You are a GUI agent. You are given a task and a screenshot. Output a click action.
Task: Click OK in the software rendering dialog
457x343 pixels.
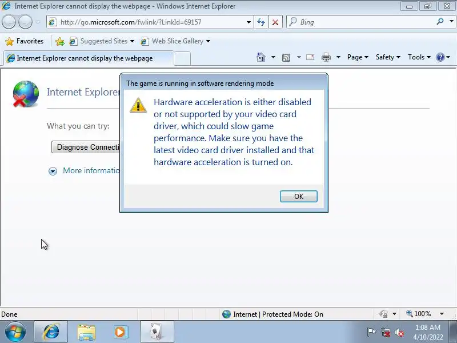tap(298, 196)
